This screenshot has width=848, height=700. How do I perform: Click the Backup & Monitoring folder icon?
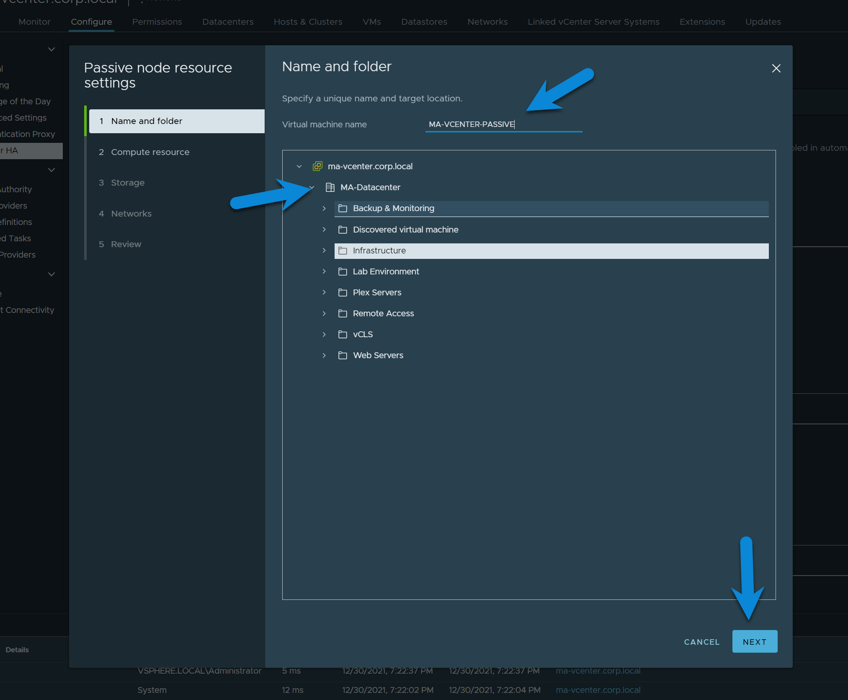(343, 208)
